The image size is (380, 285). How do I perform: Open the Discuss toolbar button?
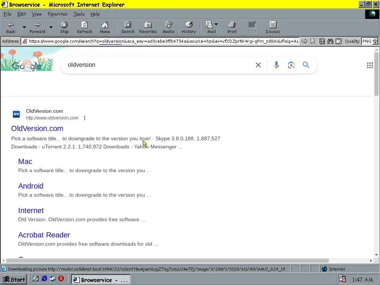[x=273, y=27]
